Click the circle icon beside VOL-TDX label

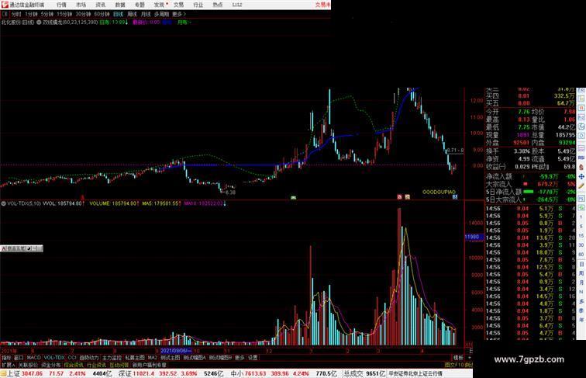[3, 203]
